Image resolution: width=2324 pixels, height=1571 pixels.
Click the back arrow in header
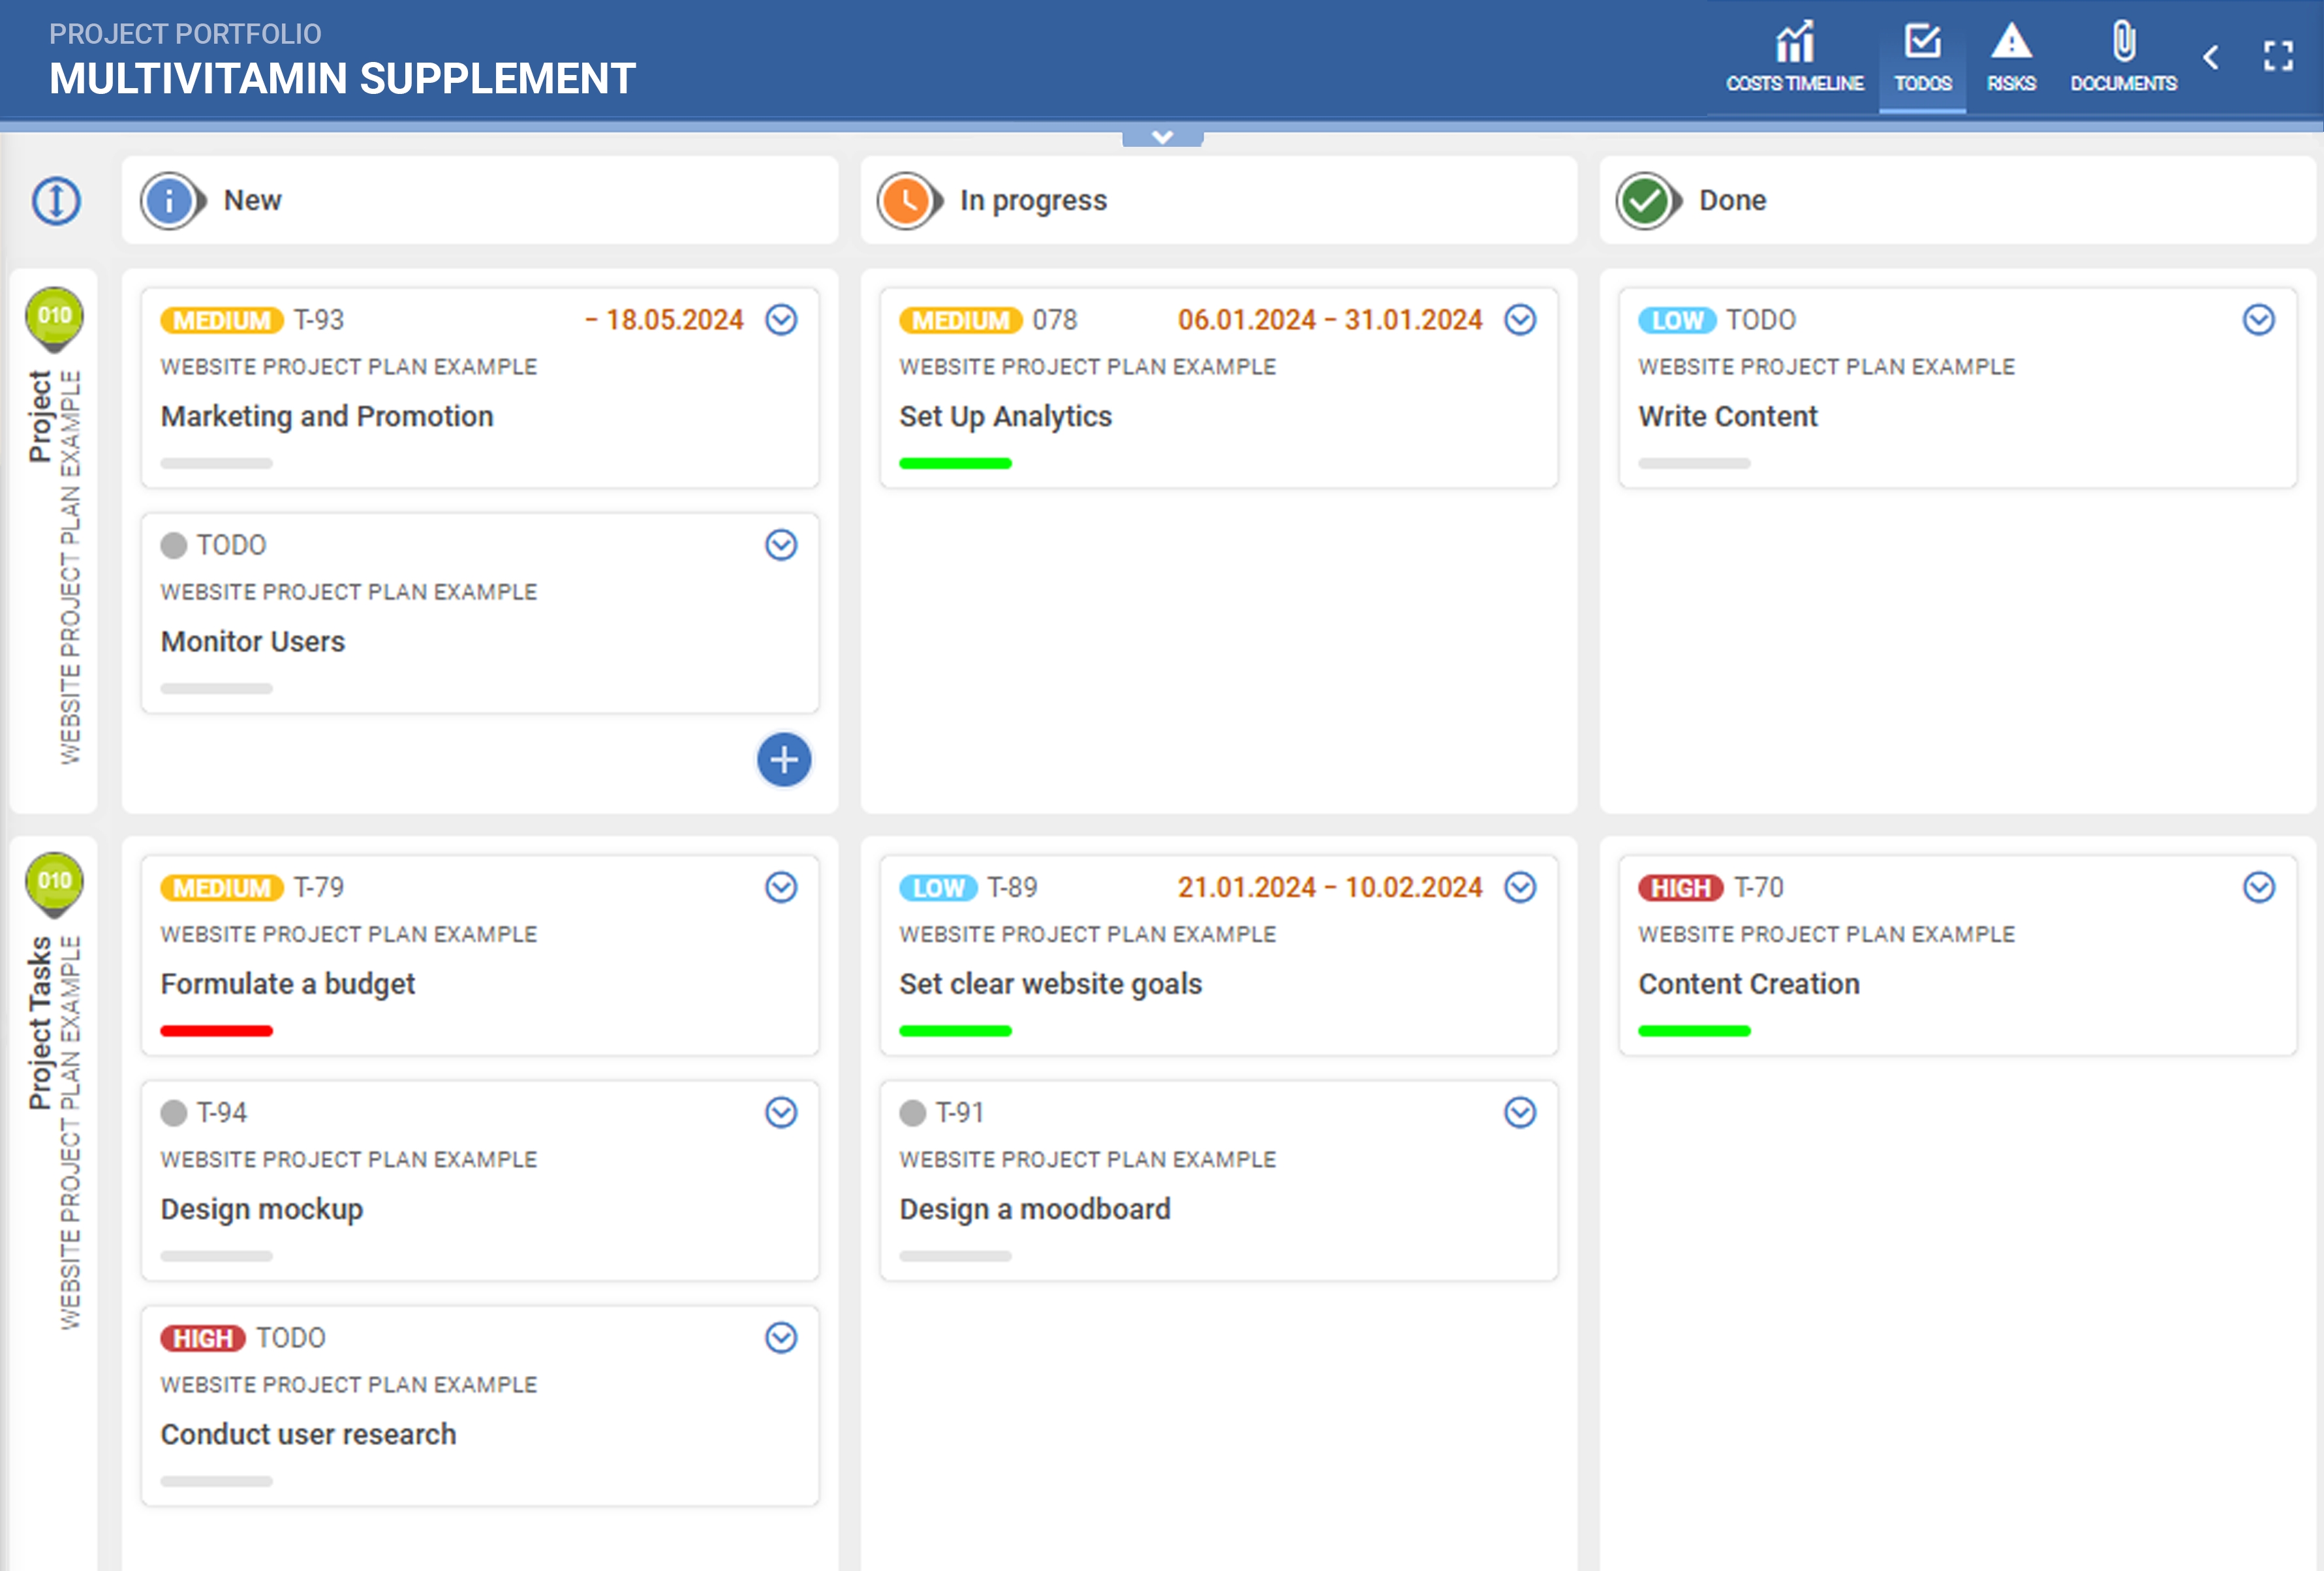[x=2211, y=57]
